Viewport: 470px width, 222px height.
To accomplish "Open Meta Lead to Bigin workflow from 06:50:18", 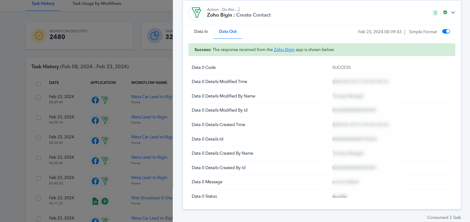I will point(149,117).
